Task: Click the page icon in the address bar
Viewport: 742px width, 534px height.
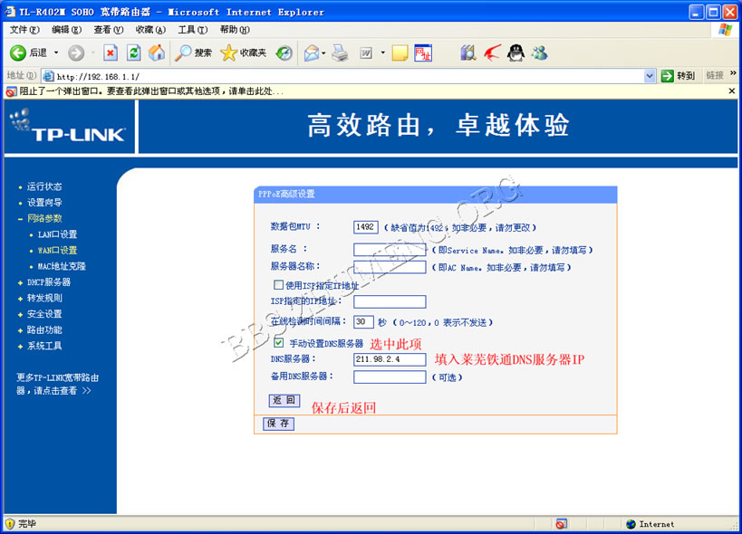Action: 48,76
